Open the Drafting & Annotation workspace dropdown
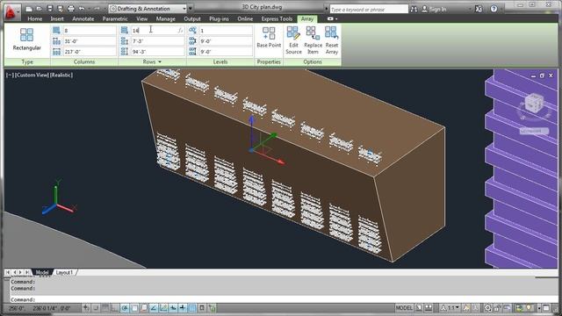The image size is (562, 316). point(148,9)
